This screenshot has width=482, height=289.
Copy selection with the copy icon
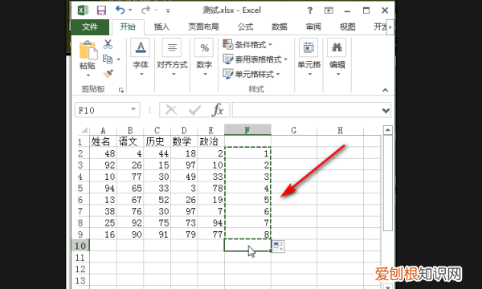(108, 59)
